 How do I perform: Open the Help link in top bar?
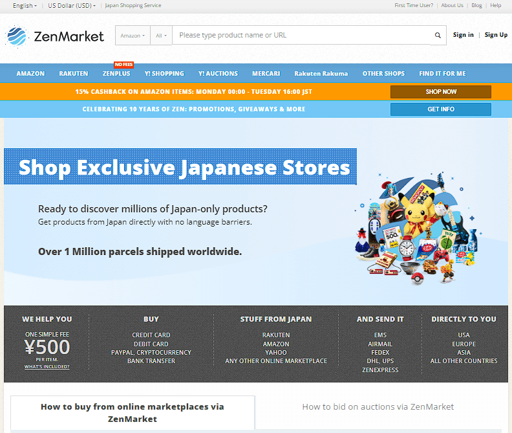pos(496,6)
